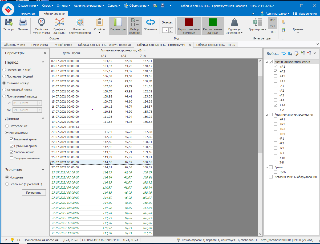This screenshot has width=320, height=244.
Task: Click the Экспорт floppy disk icon
Action: point(9,23)
